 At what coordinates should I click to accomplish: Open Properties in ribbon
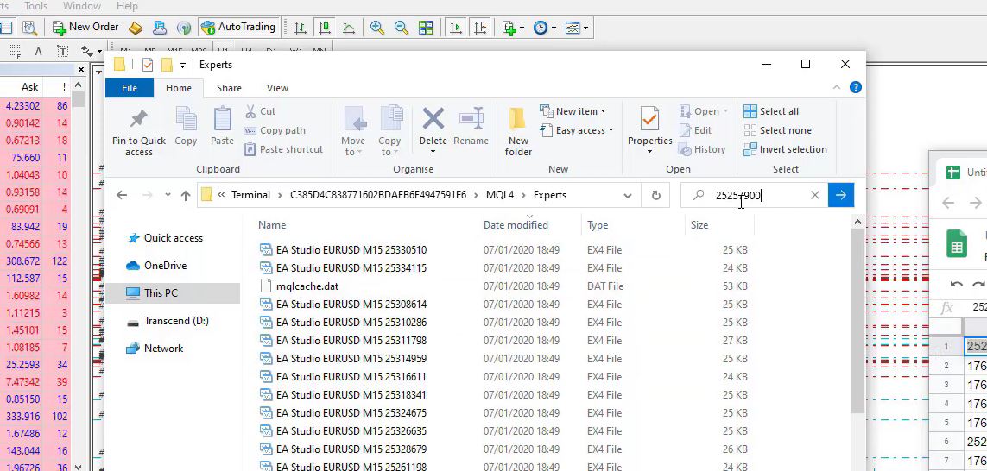tap(649, 131)
